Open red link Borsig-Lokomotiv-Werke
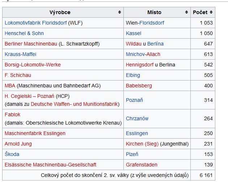The height and width of the screenshot is (182, 228). pyautogui.click(x=33, y=65)
